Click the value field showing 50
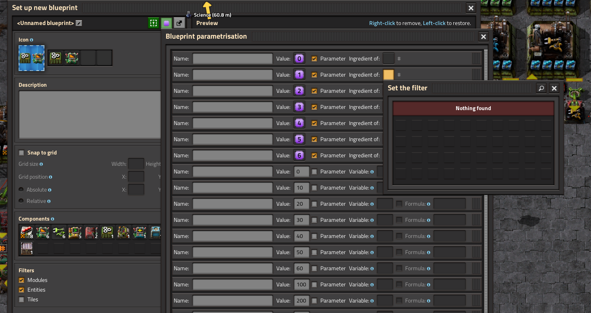Viewport: 591px width, 313px height. pos(301,252)
